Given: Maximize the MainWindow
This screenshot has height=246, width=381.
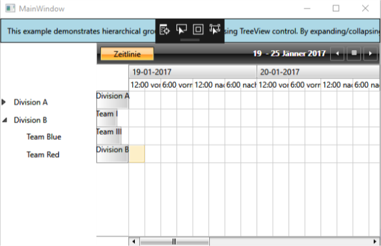Looking at the screenshot, I should 336,8.
